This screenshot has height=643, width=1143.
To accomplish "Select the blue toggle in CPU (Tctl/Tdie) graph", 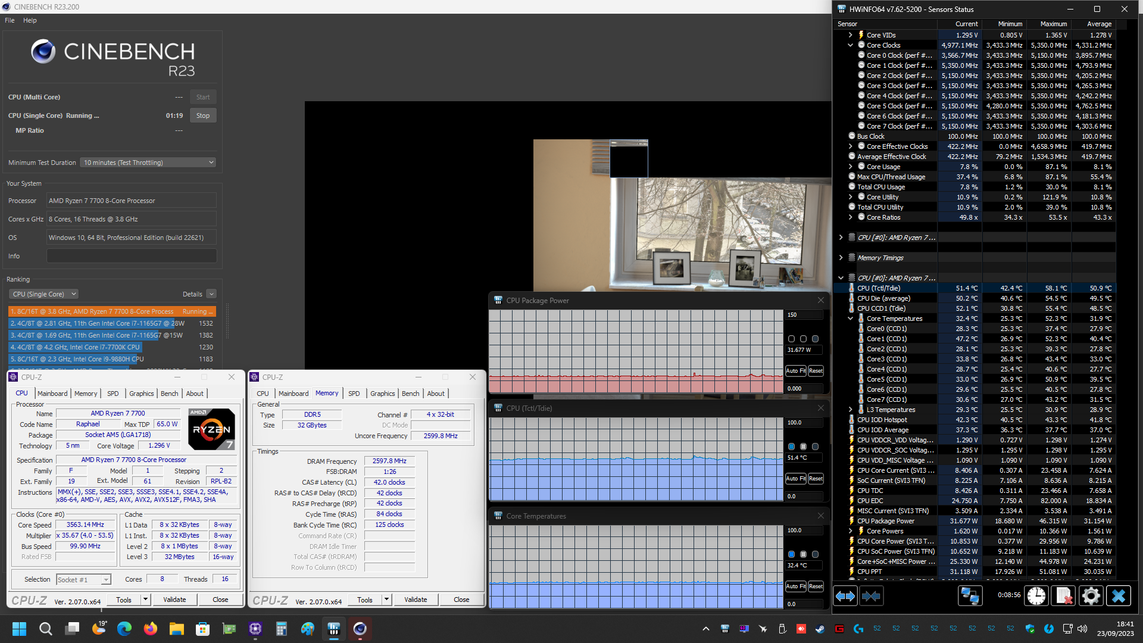I will point(792,447).
